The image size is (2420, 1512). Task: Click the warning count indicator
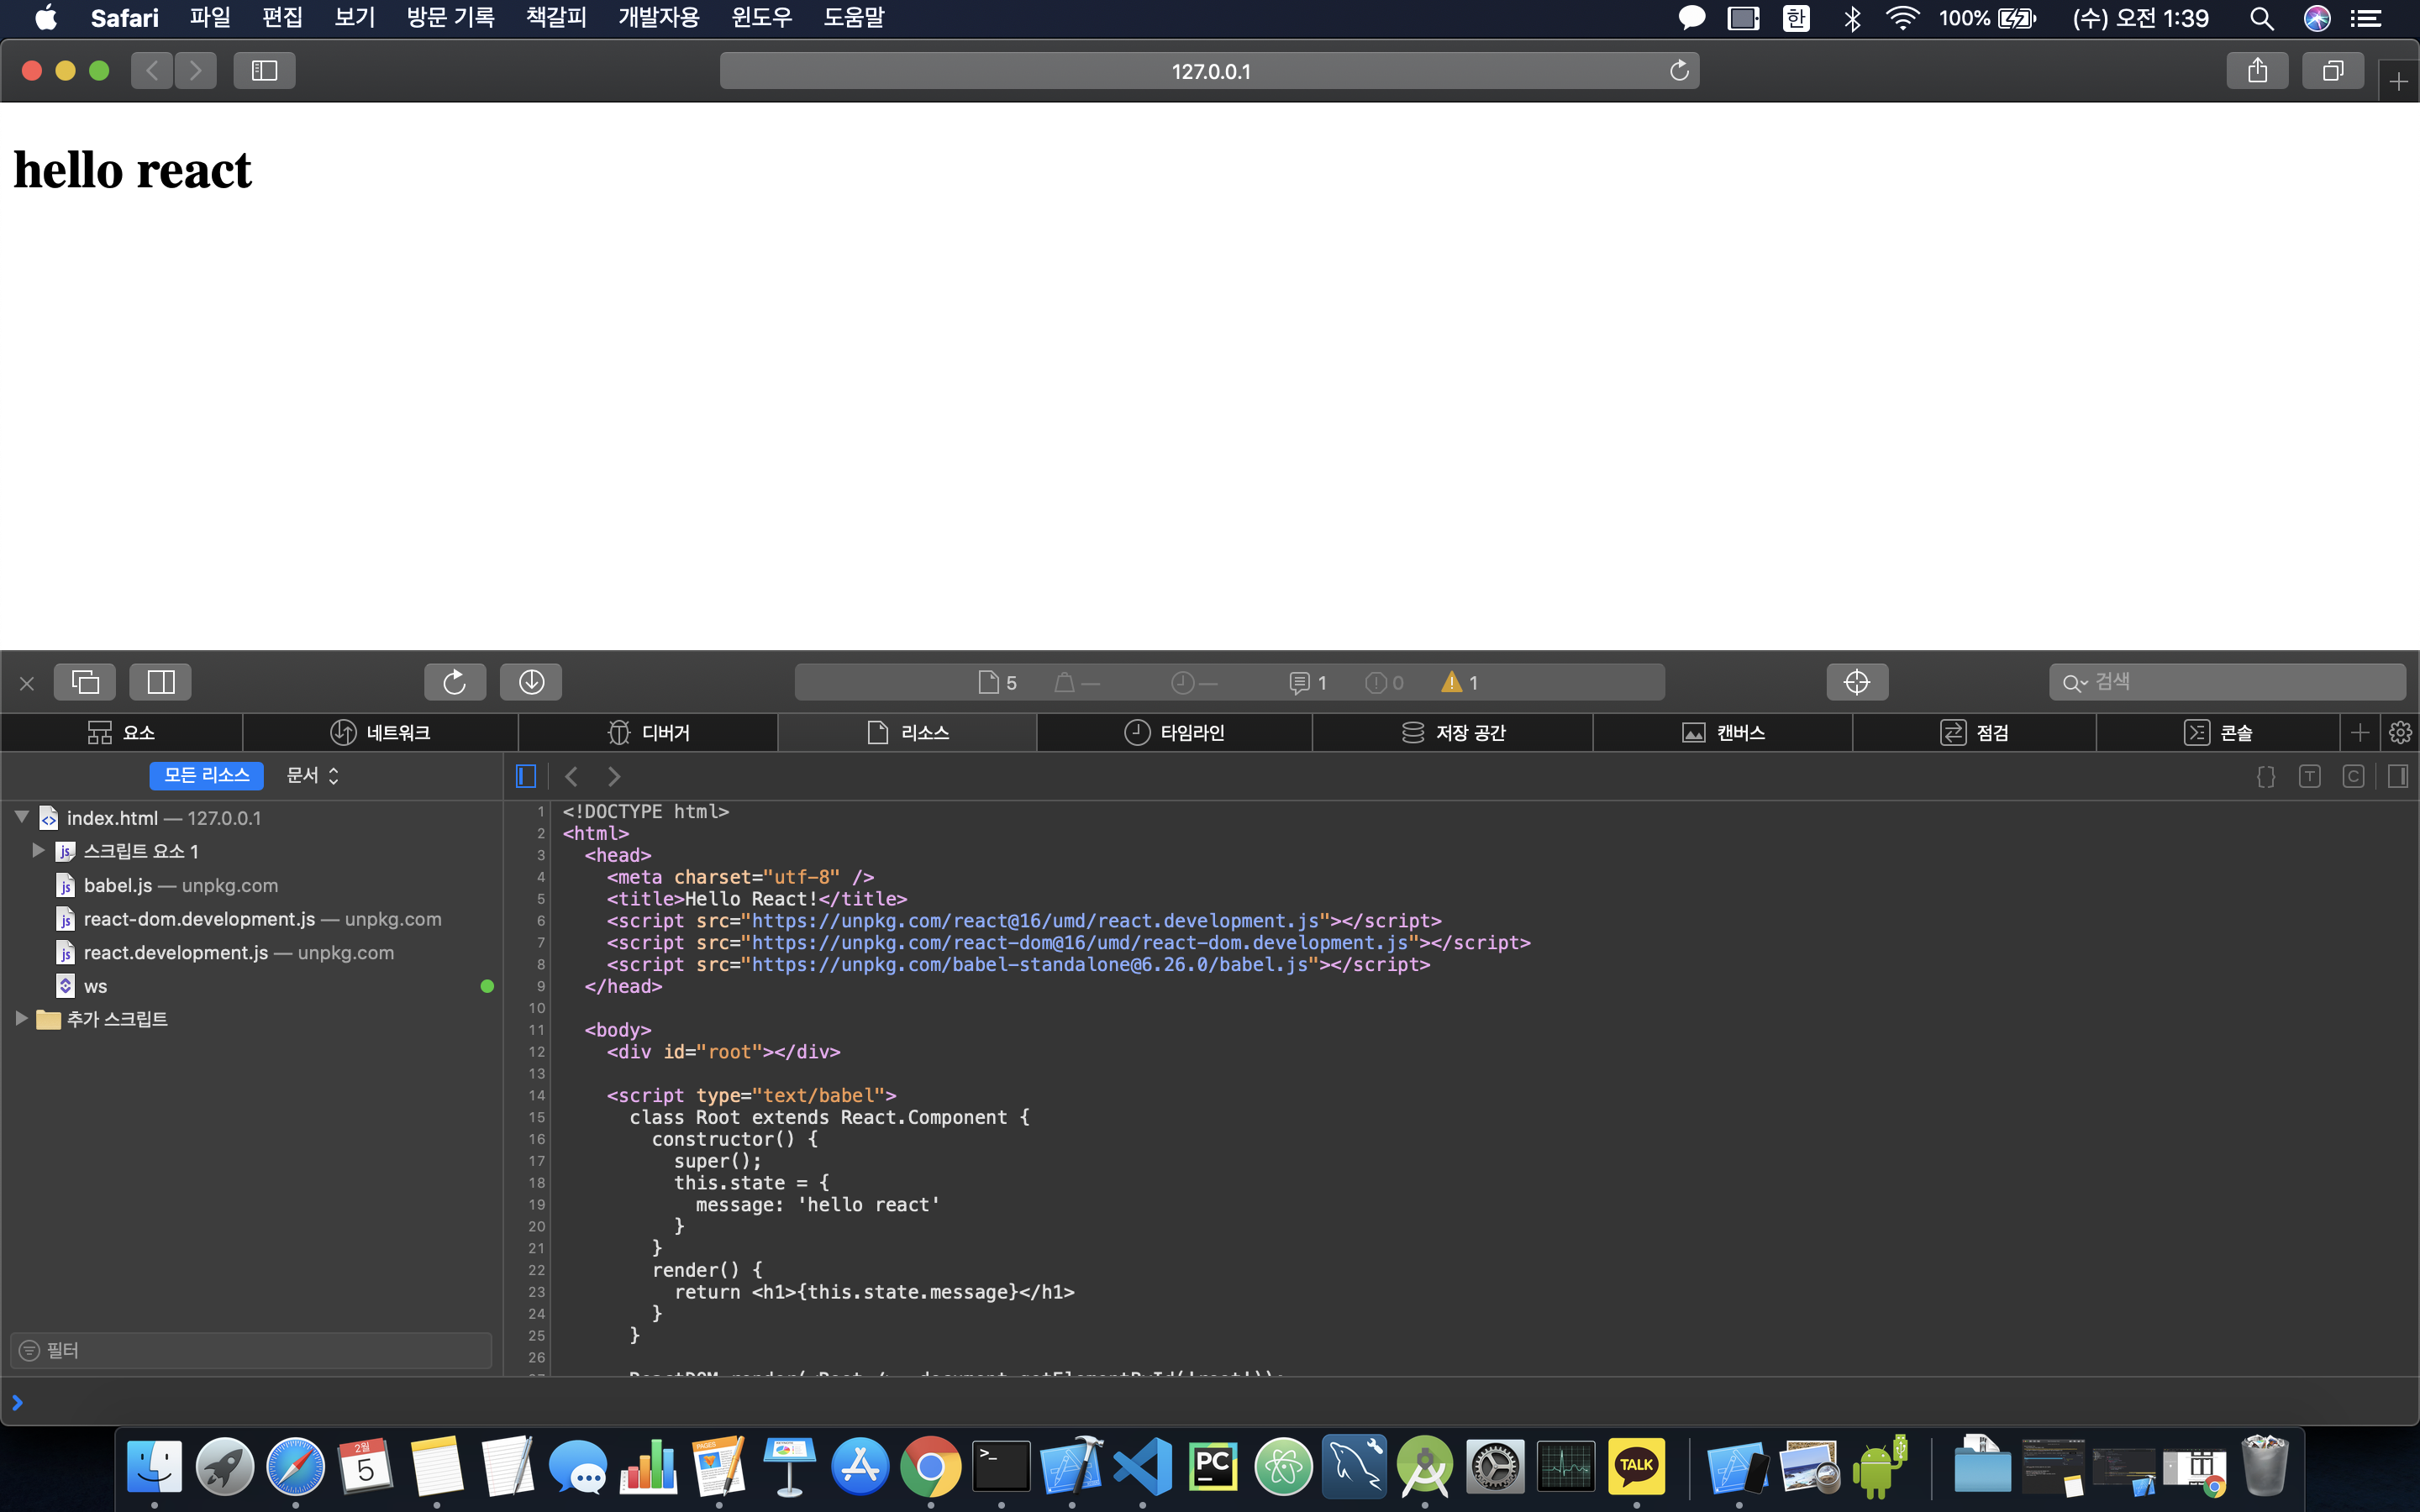(1460, 682)
